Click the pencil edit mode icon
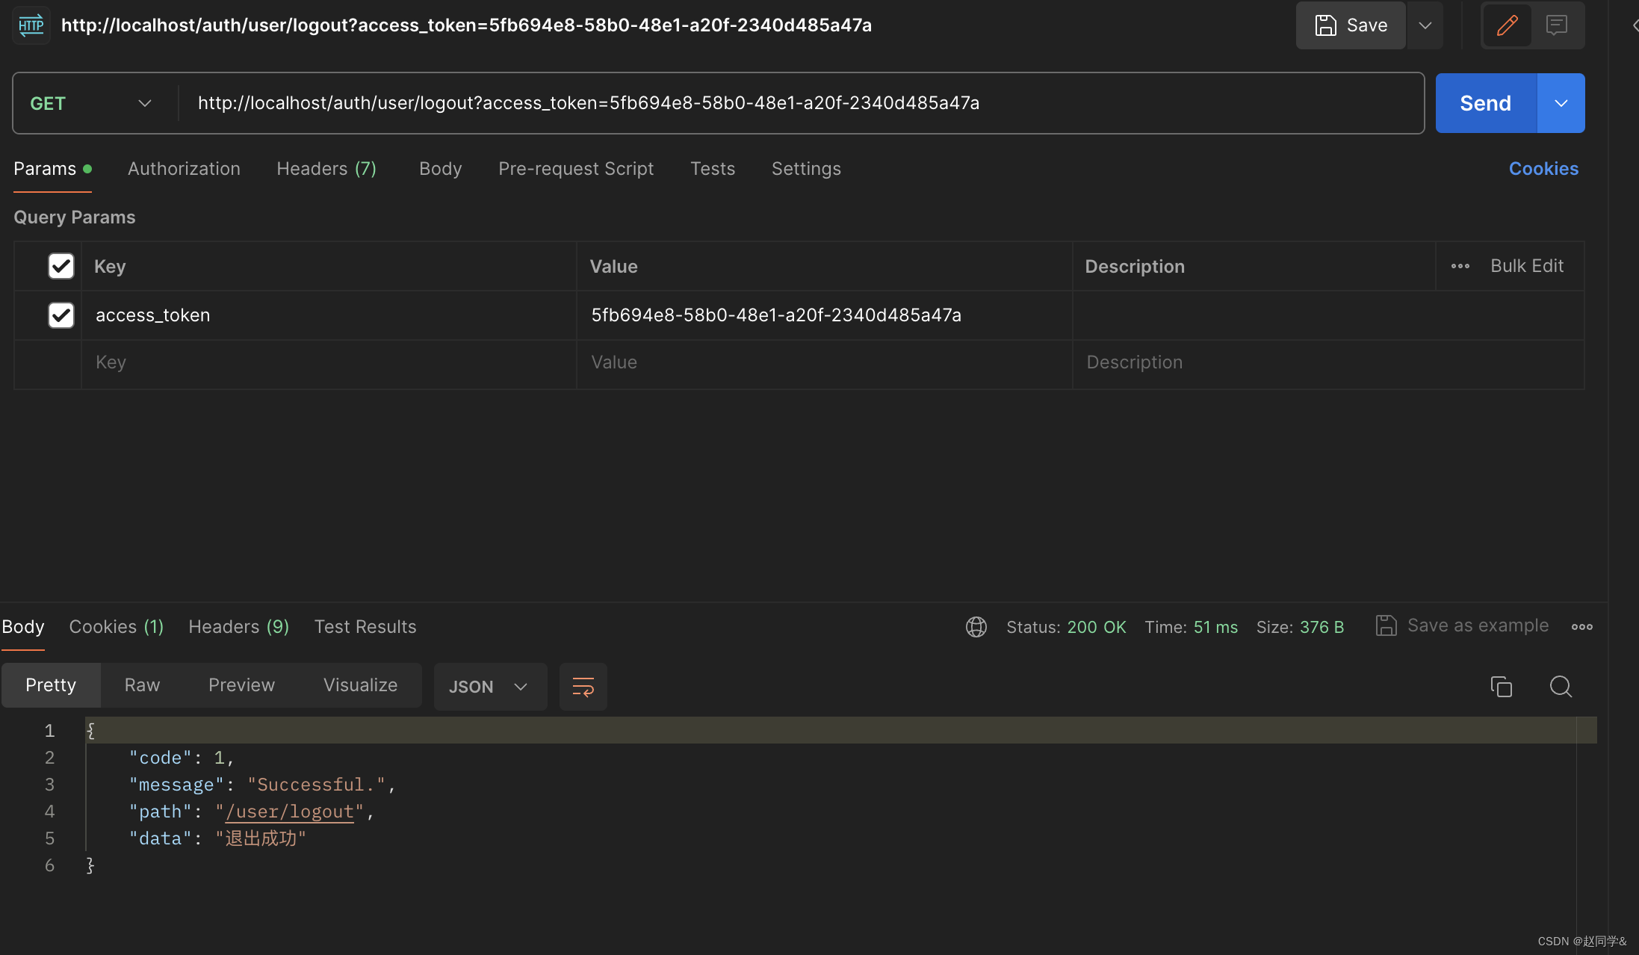The image size is (1639, 955). 1507,25
